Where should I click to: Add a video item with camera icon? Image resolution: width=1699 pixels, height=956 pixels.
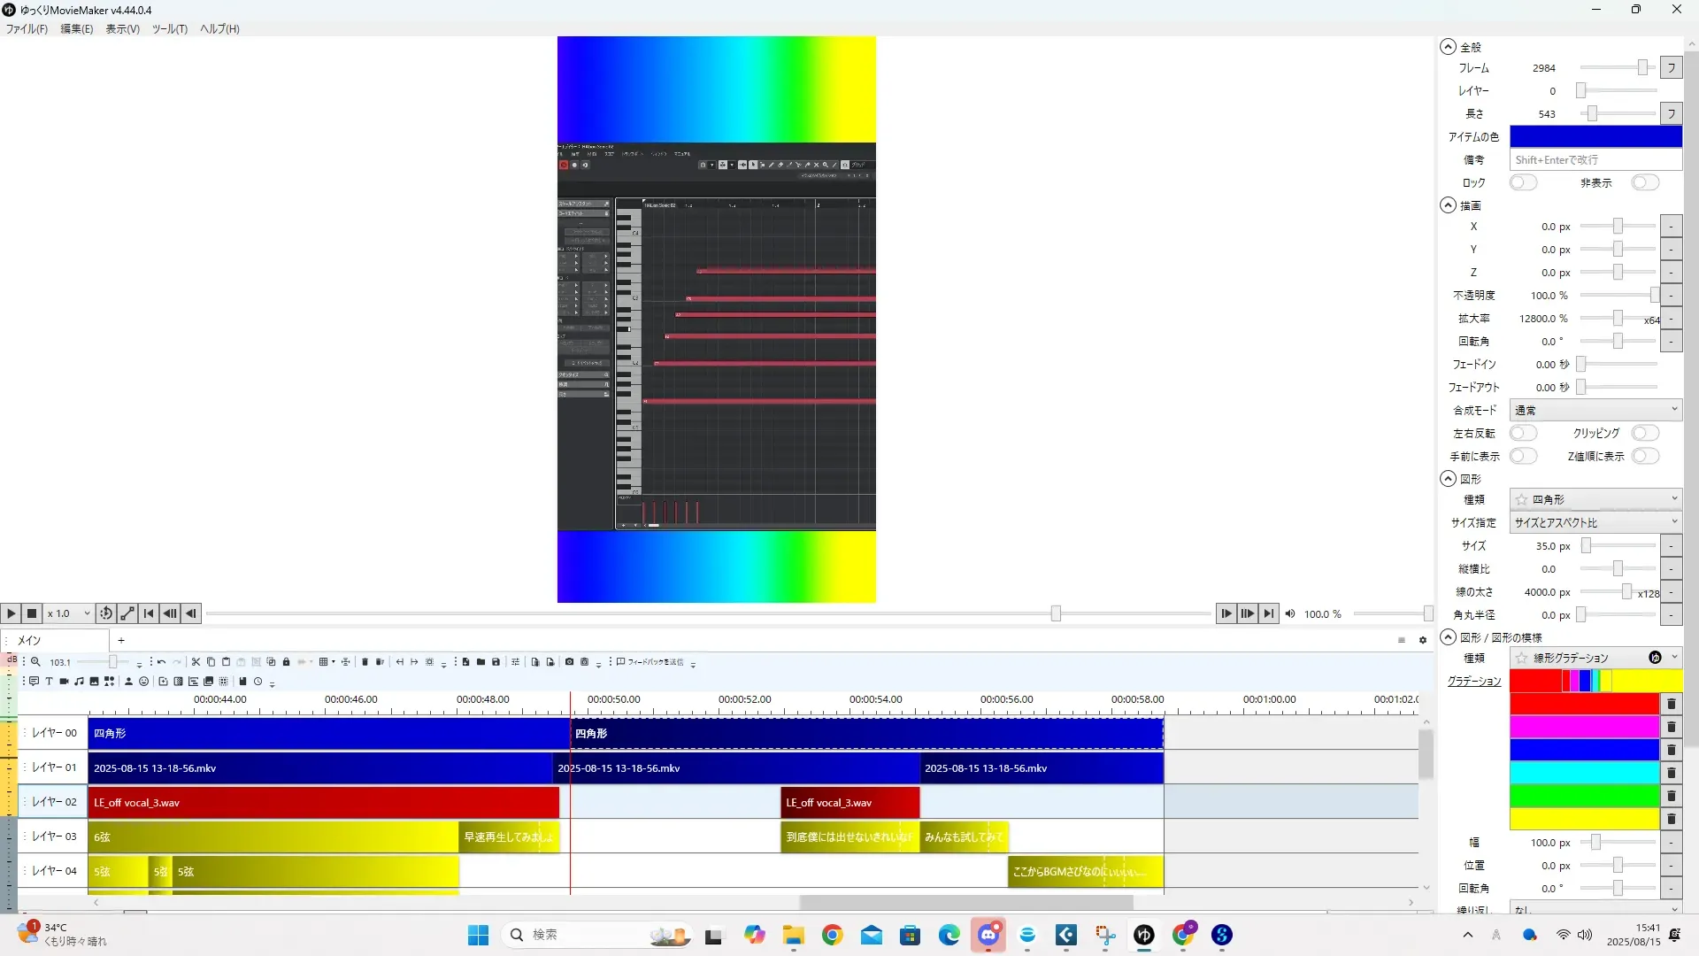coord(64,681)
